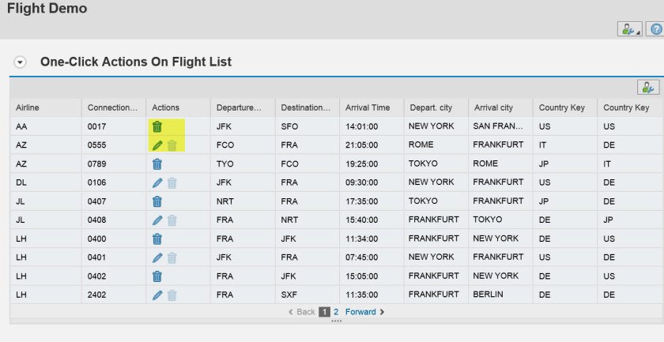Open the page personalization dropdown at top right
This screenshot has height=342, width=664.
point(630,29)
